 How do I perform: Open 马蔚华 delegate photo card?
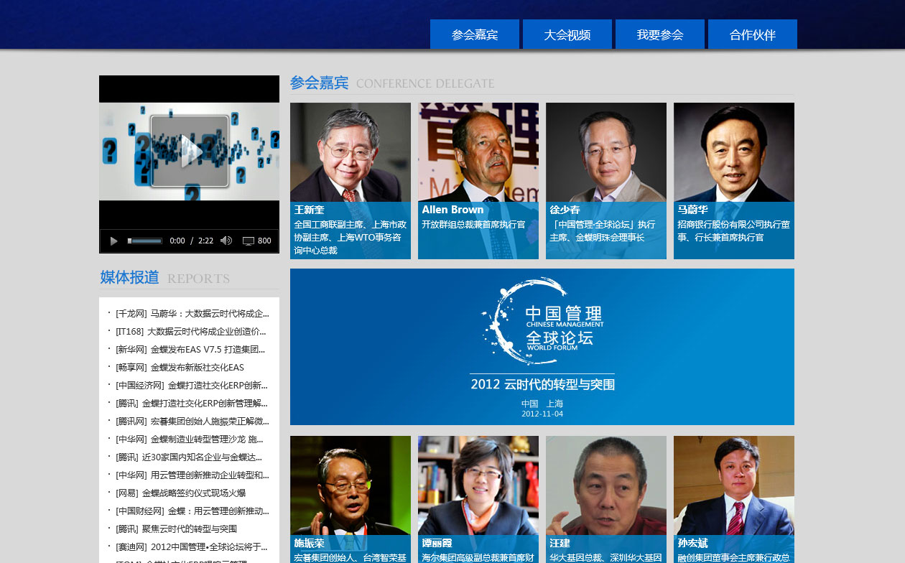(x=734, y=181)
